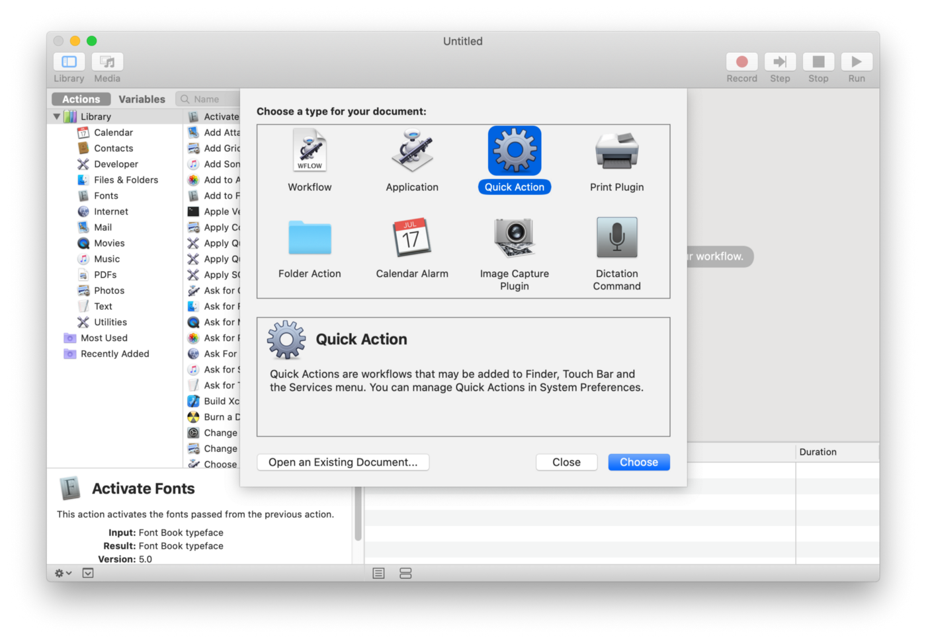
Task: Collapse the Library disclosure triangle
Action: (57, 116)
